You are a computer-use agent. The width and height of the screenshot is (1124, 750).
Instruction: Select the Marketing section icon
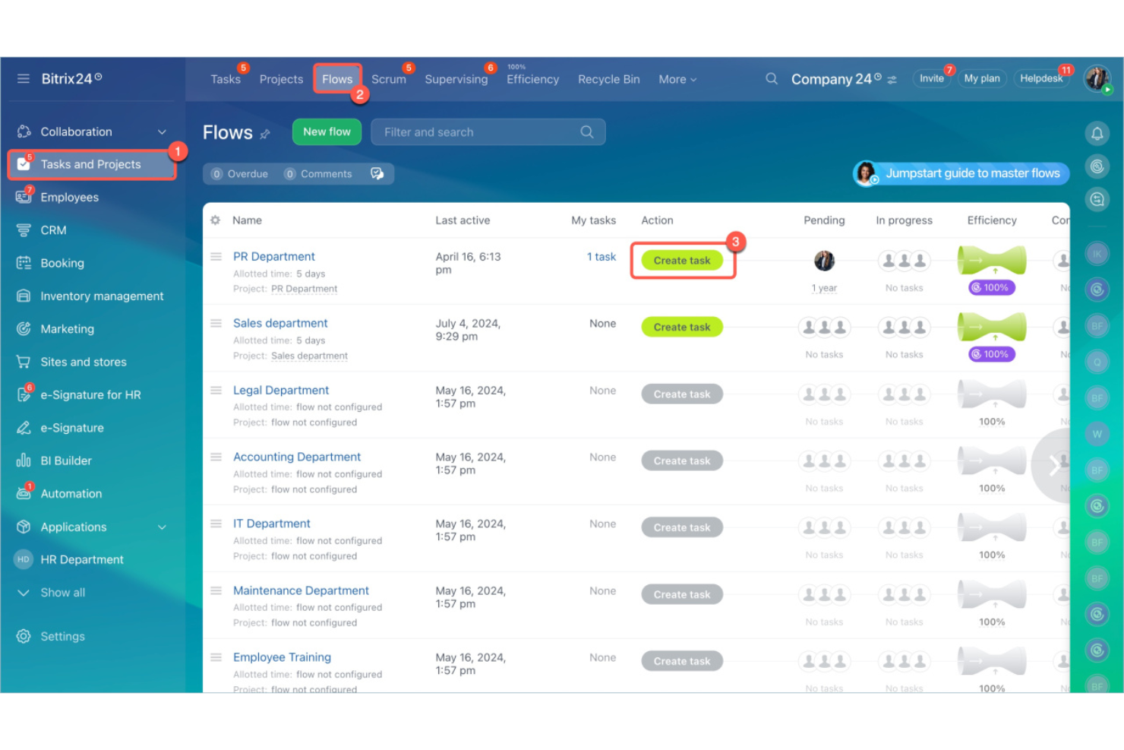coord(24,328)
